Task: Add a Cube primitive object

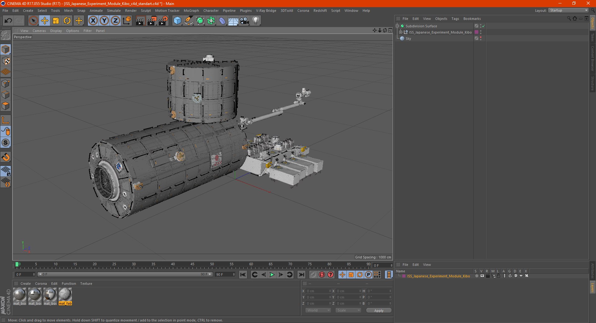Action: [177, 21]
